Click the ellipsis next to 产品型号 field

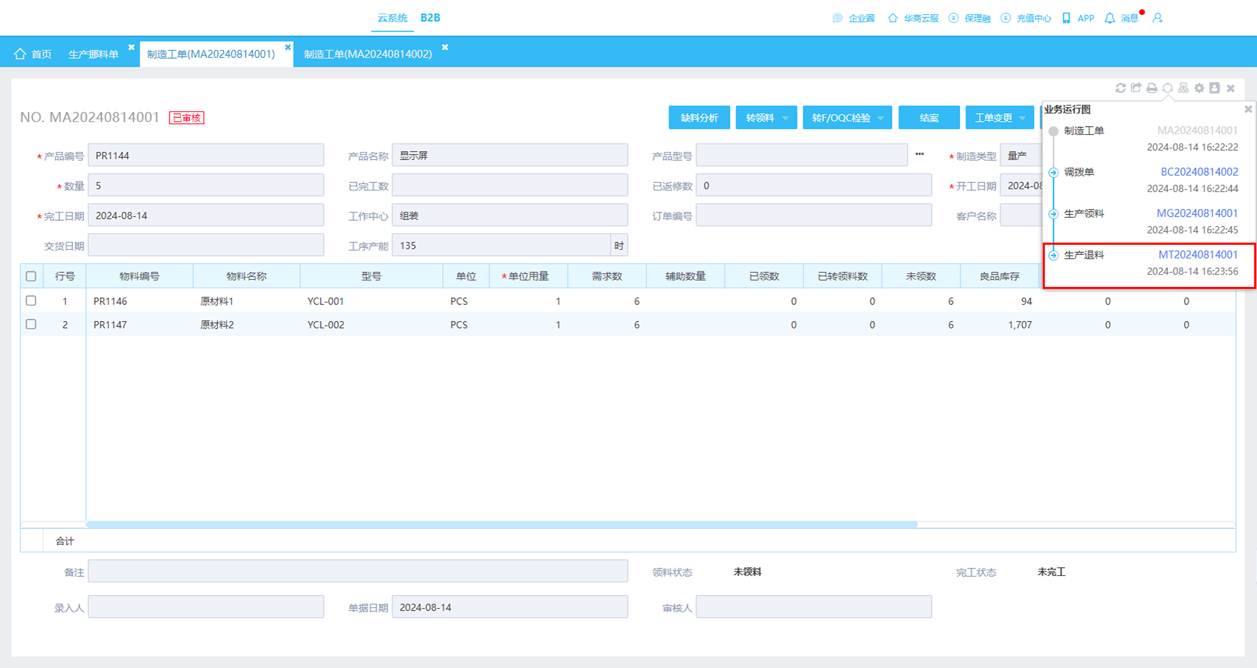[920, 154]
